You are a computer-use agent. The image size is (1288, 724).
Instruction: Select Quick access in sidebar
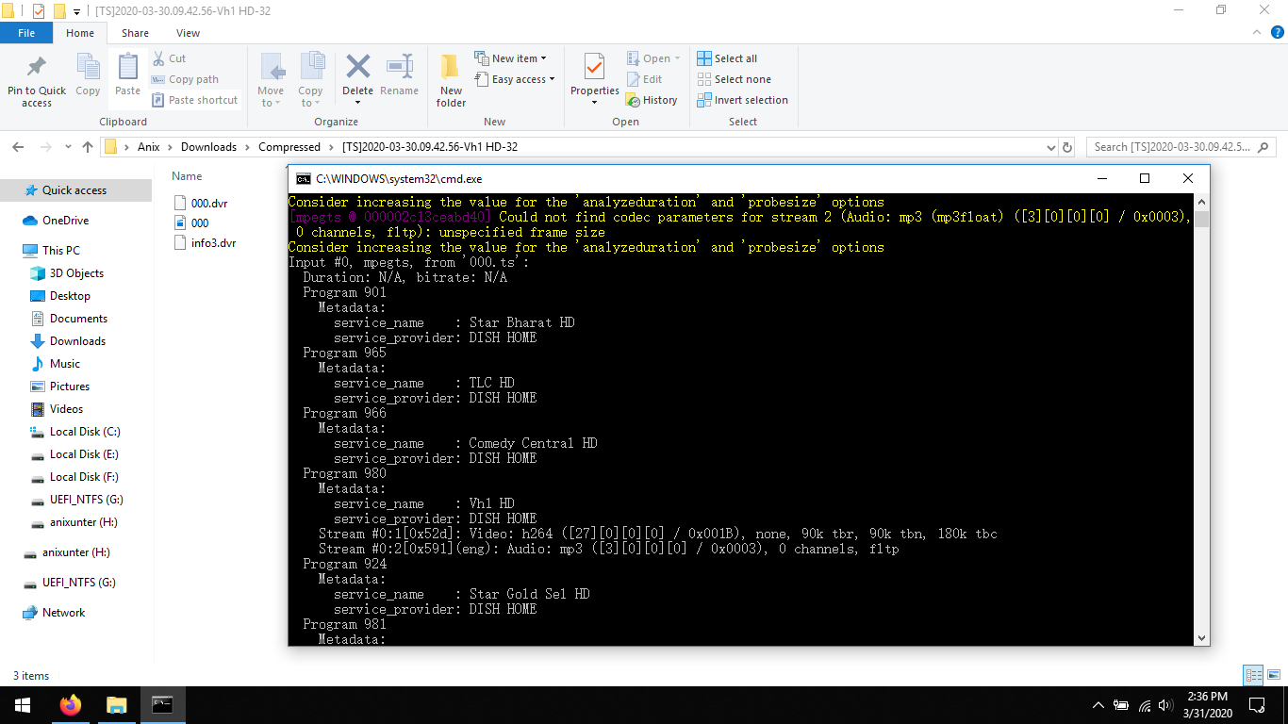pos(74,190)
